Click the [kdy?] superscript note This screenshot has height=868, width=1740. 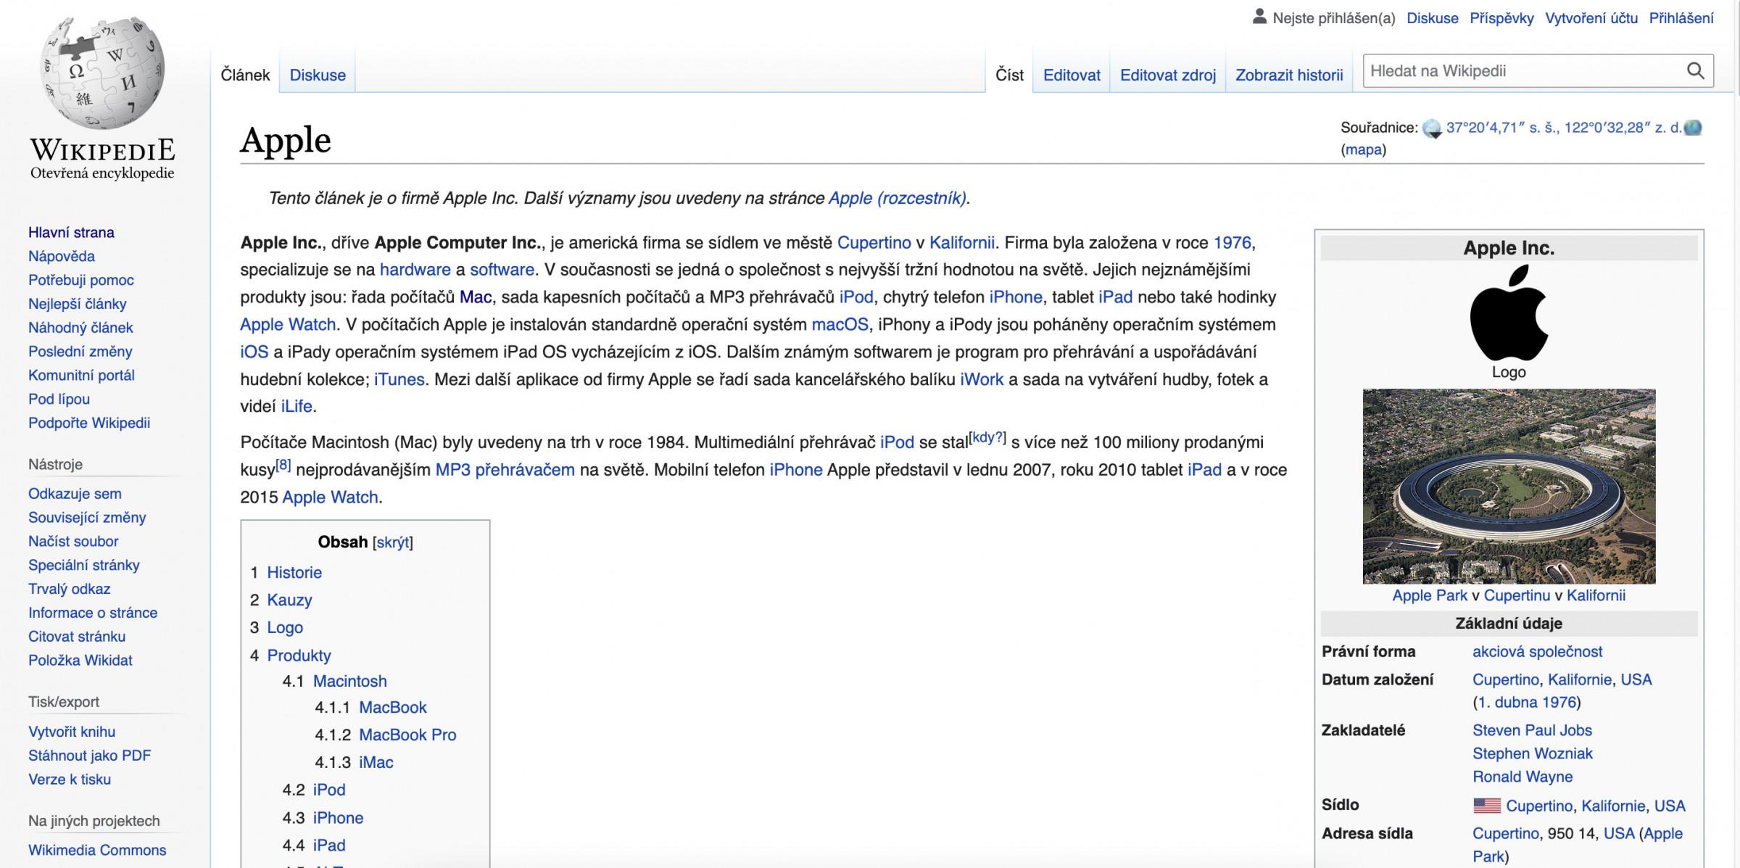[x=987, y=437]
